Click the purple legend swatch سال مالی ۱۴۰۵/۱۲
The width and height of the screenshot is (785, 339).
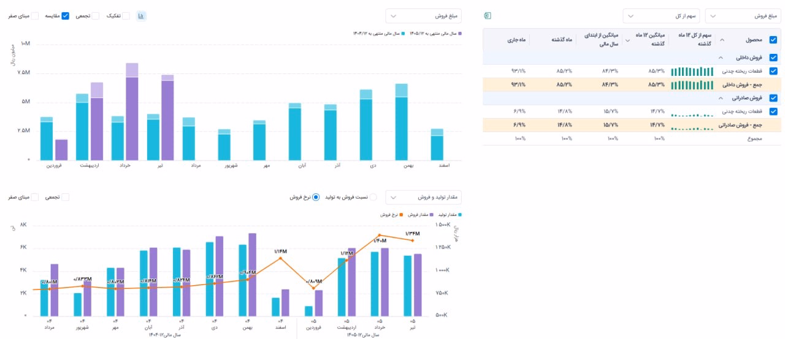(x=459, y=33)
